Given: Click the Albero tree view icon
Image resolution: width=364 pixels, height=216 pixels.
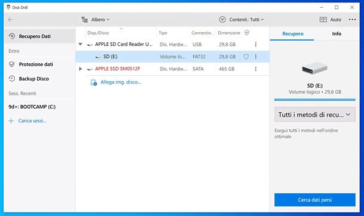Looking at the screenshot, I should pos(85,20).
